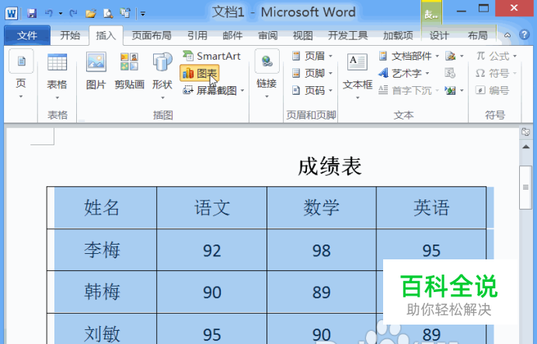Click the 韩梅 name cell
The image size is (537, 344).
(x=102, y=292)
